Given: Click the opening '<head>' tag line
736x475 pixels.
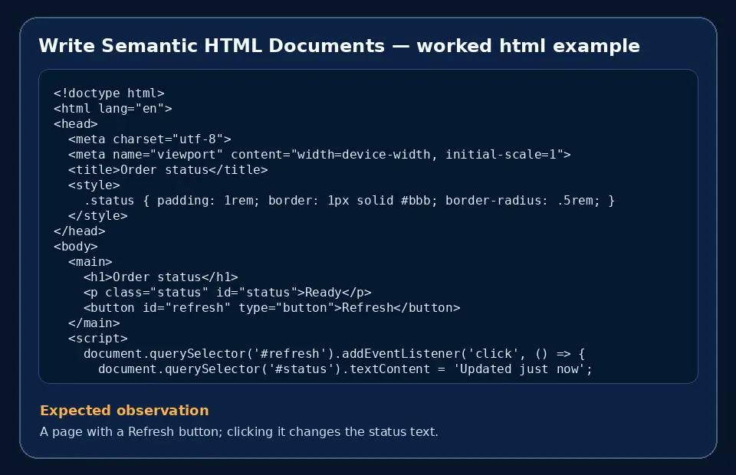Looking at the screenshot, I should pos(76,124).
